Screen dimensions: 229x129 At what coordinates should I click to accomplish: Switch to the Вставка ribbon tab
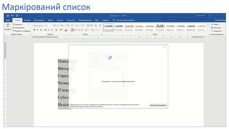27,20
